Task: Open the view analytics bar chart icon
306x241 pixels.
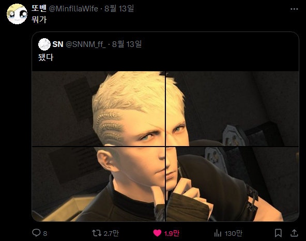Action: point(218,233)
